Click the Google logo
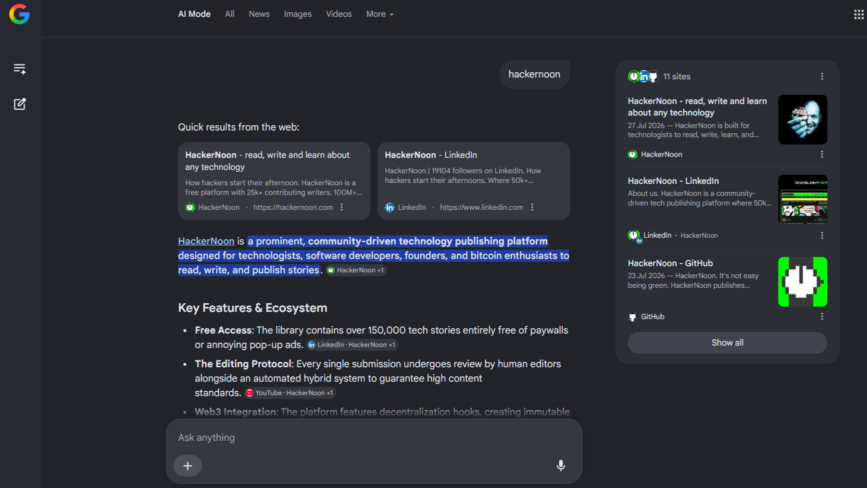 pos(19,14)
